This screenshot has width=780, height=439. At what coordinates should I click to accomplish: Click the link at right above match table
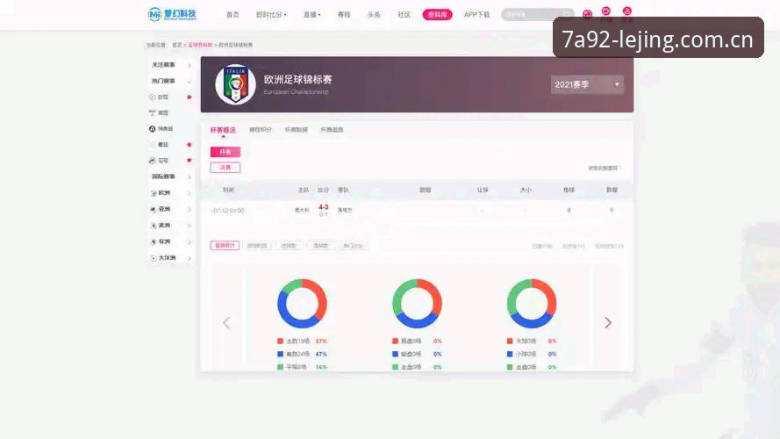point(605,169)
